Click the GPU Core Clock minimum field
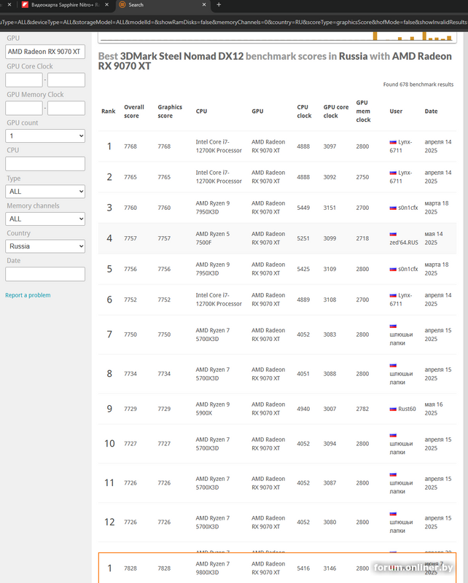Screen dimensions: 468x583 click(x=24, y=80)
